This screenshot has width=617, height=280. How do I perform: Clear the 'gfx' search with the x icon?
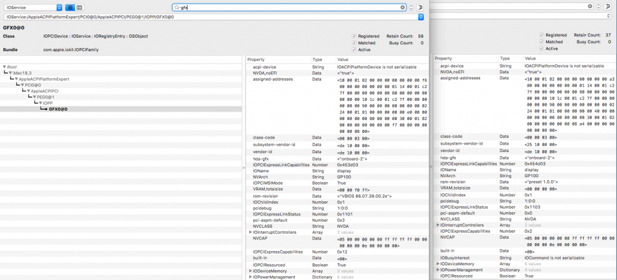[403, 7]
